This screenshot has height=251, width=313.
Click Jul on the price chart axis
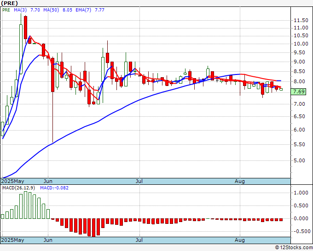coord(139,181)
